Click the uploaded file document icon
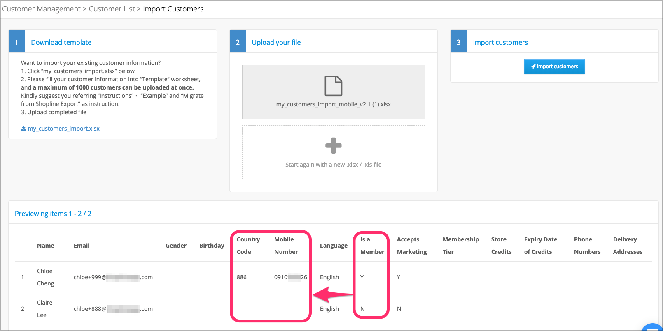 pos(334,86)
